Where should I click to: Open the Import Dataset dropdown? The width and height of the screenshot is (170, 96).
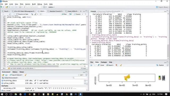tap(16, 75)
